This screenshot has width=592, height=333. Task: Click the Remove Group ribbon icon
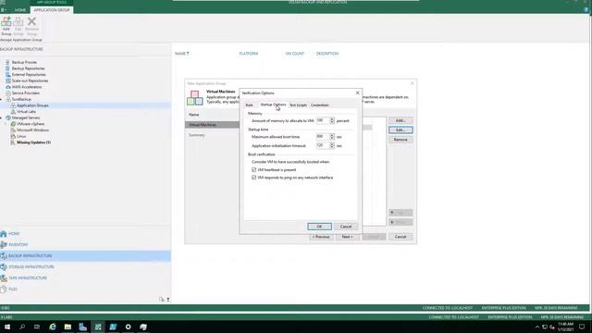click(31, 26)
